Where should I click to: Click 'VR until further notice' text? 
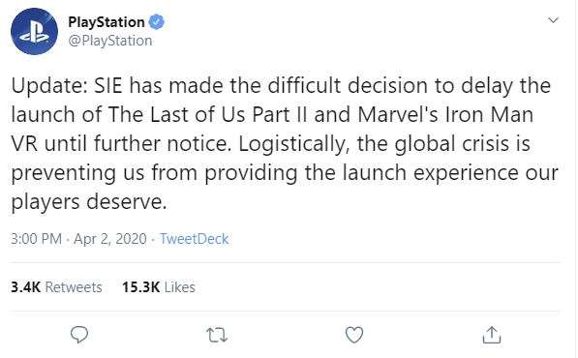pos(121,143)
